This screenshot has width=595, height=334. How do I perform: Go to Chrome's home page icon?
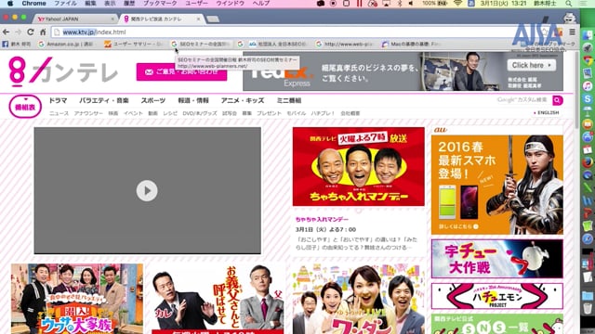(x=43, y=32)
